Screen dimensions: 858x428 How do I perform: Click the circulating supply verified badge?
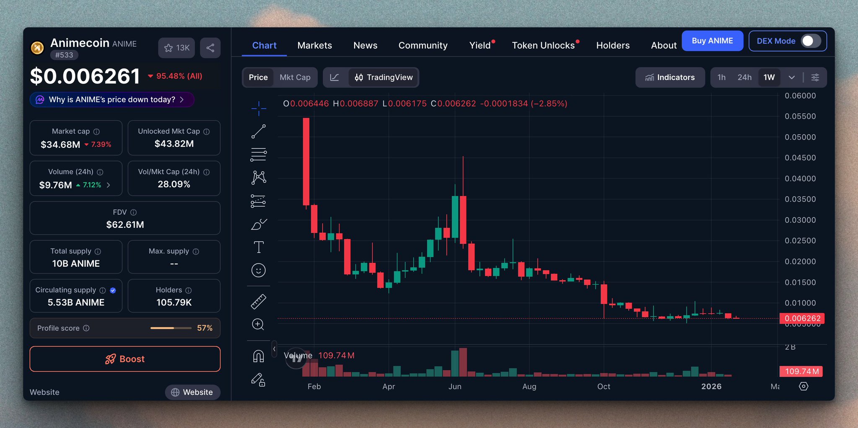113,290
